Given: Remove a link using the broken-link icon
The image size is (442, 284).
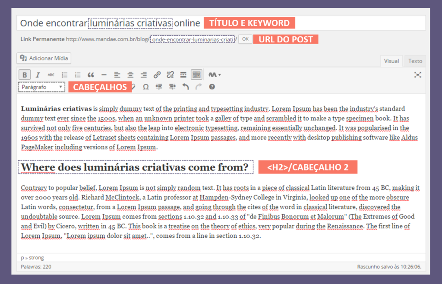Looking at the screenshot, I should 170,74.
